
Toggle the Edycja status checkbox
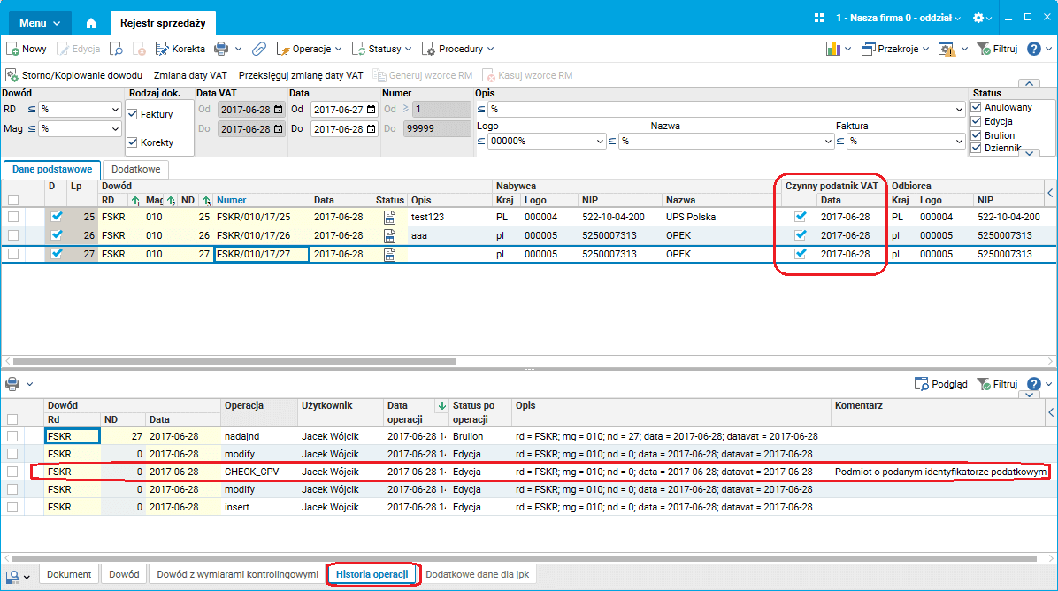pos(976,120)
